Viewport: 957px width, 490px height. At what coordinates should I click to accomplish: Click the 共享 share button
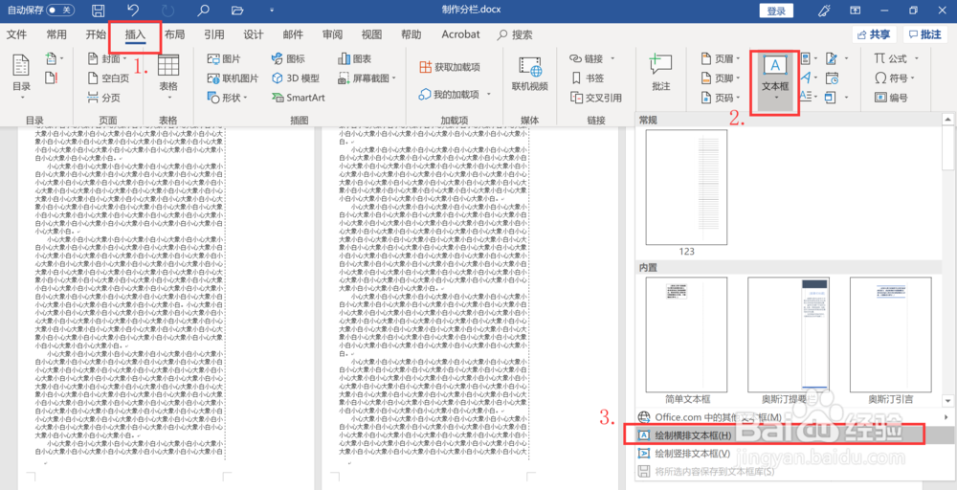tap(874, 34)
